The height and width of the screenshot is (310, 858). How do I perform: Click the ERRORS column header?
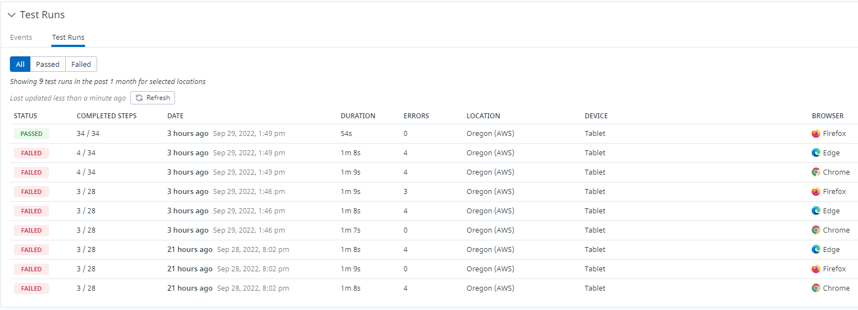click(x=416, y=116)
